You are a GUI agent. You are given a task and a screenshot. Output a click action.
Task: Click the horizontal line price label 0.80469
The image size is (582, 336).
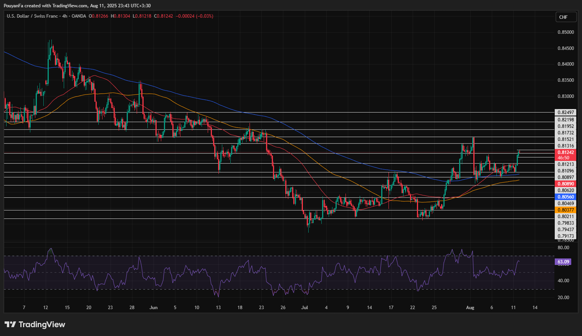pyautogui.click(x=565, y=204)
